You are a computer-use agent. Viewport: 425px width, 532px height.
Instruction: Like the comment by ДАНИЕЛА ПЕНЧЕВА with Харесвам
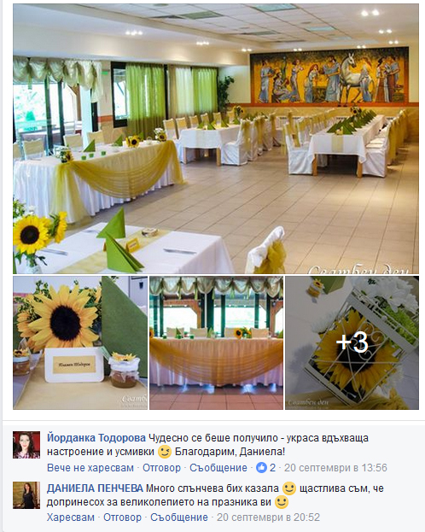click(71, 517)
